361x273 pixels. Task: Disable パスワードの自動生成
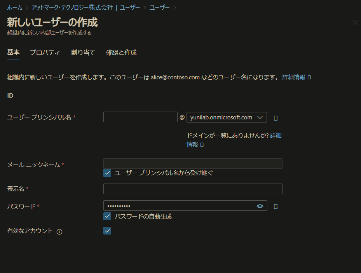[107, 217]
